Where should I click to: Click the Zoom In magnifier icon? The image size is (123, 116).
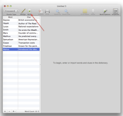(x=57, y=11)
